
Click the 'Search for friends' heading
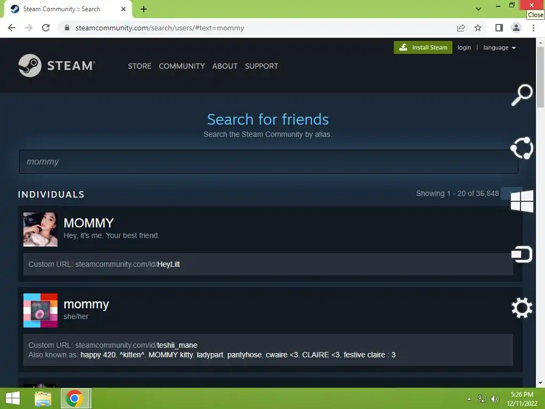tap(268, 119)
